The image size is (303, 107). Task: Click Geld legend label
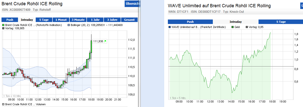point(237,27)
